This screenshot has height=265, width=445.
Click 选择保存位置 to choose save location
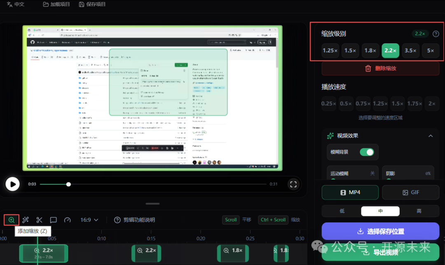coord(380,231)
